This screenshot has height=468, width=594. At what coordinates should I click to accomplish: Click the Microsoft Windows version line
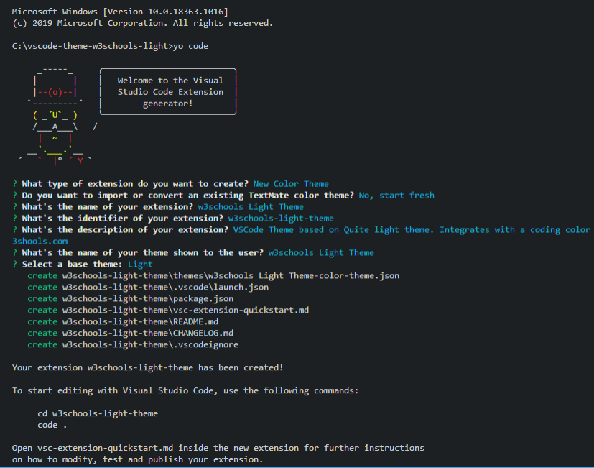click(120, 12)
